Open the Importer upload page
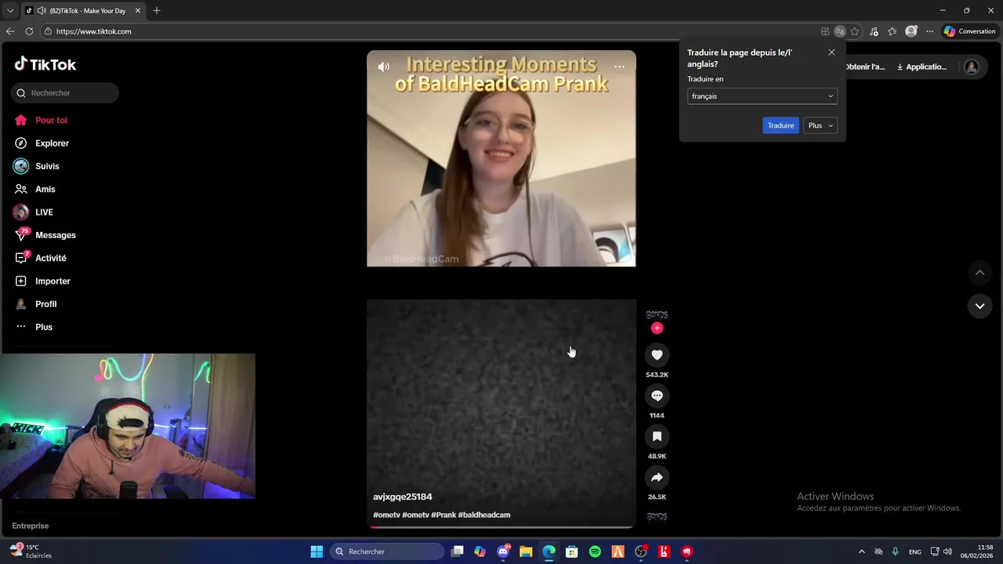Viewport: 1003px width, 564px height. [42, 281]
